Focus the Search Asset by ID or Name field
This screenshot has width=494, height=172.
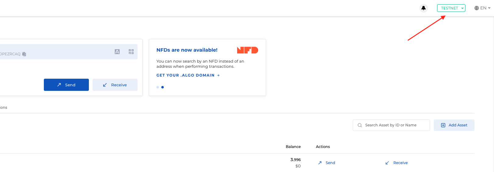(x=391, y=125)
